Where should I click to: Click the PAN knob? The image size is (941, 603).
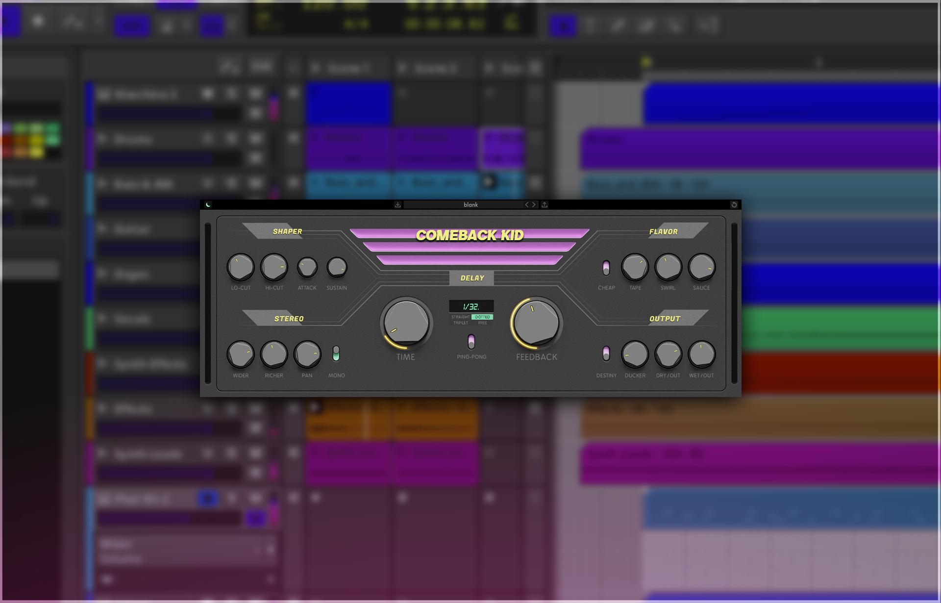[x=307, y=354]
